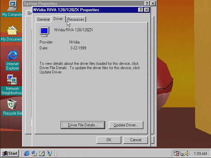Open the Resources tab
Screen dimensions: 211x158
click(x=76, y=19)
